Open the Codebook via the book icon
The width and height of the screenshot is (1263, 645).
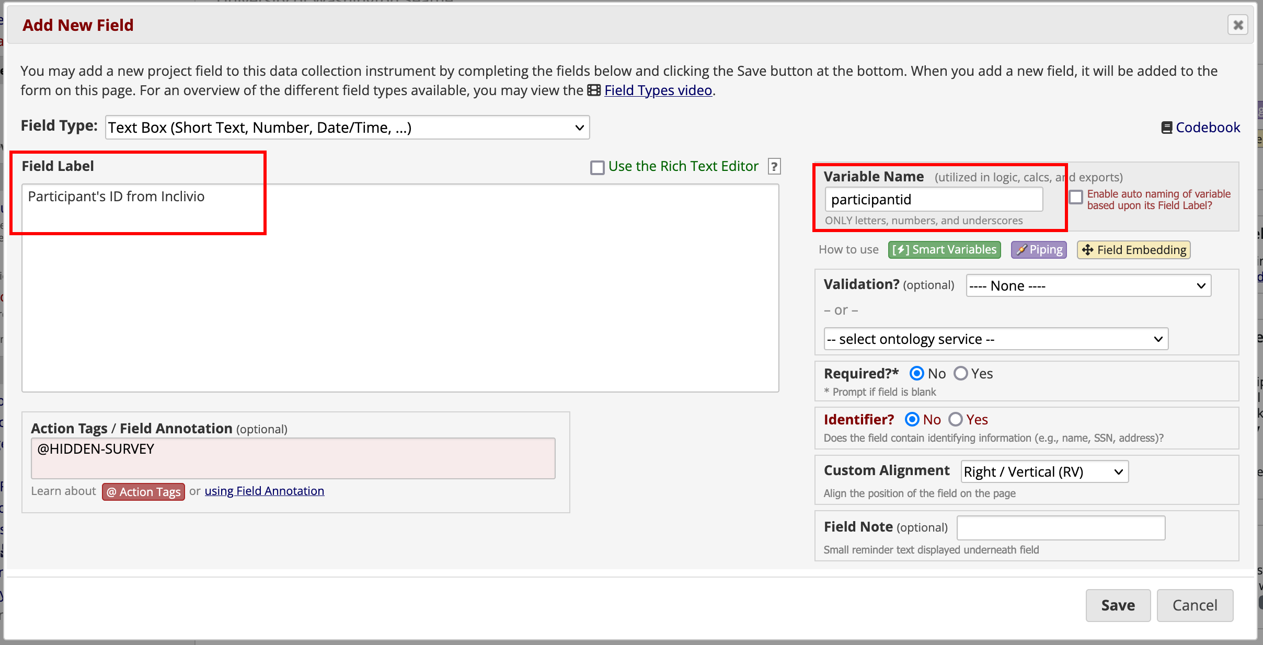pos(1167,127)
